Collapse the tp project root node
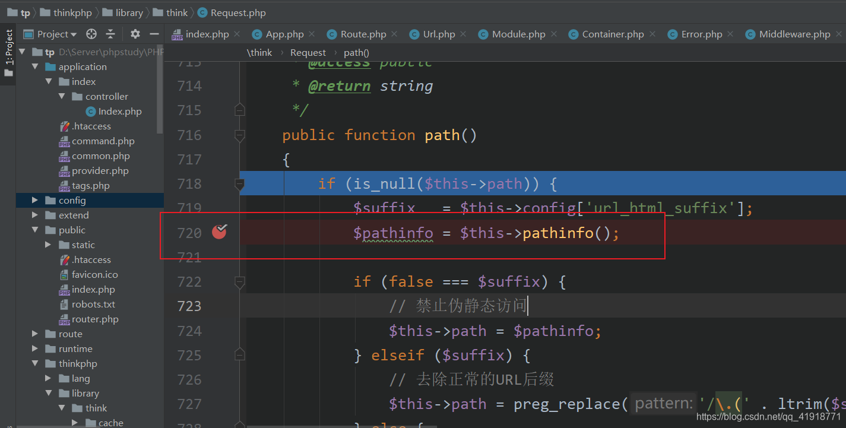The width and height of the screenshot is (846, 428). tap(22, 52)
